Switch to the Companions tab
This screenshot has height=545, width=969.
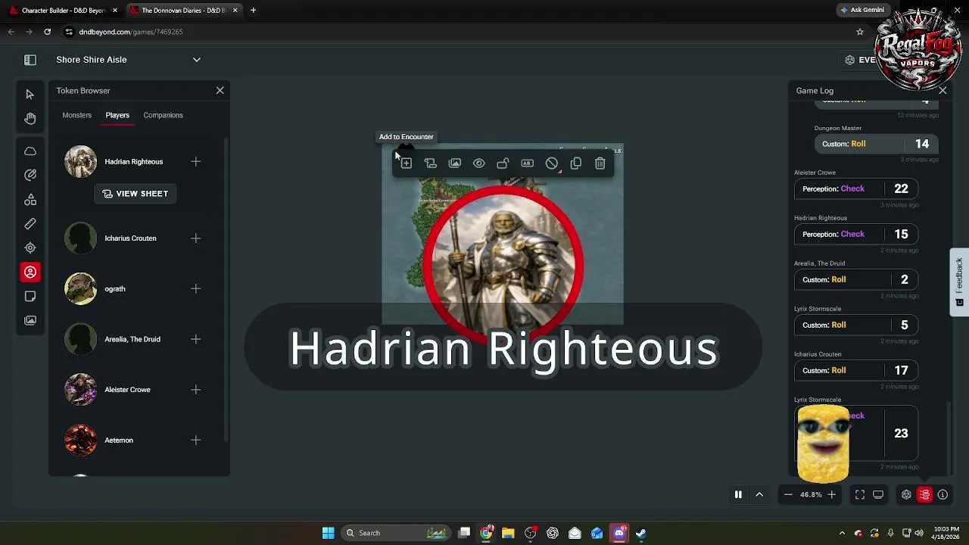pos(163,115)
